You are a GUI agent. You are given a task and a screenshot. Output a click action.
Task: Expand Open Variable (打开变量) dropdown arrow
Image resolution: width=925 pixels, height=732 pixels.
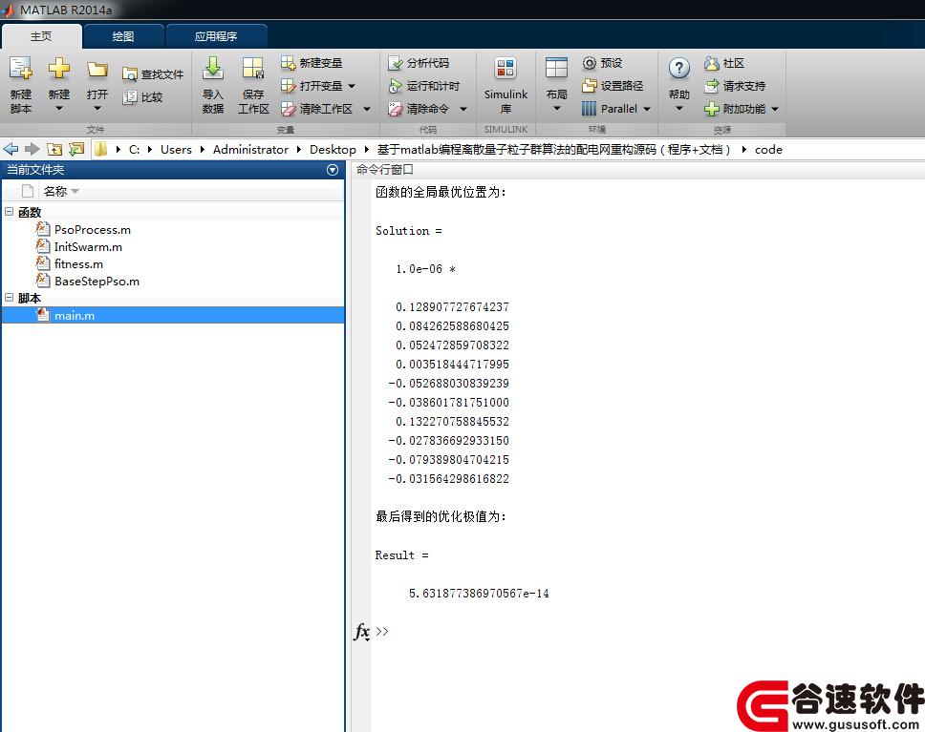pyautogui.click(x=352, y=86)
